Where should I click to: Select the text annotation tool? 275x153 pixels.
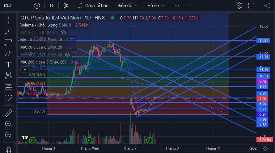pos(8,64)
